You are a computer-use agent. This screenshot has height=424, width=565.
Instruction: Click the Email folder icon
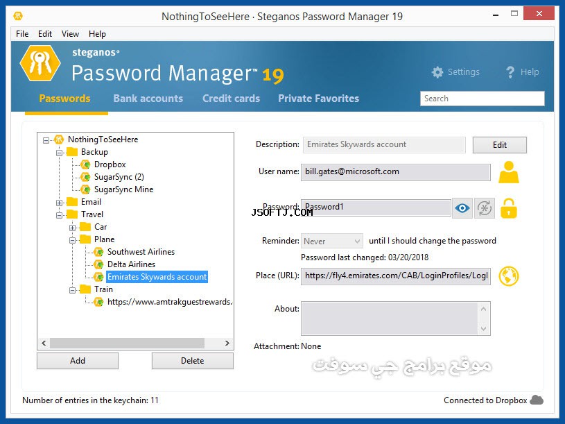coord(72,201)
